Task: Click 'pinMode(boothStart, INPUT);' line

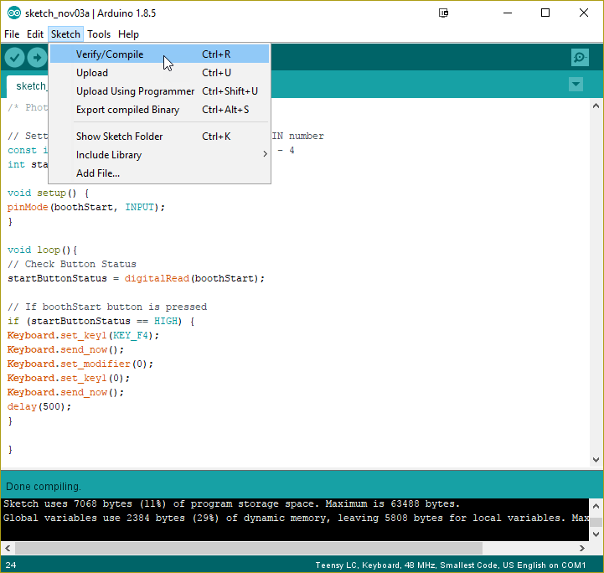Action: click(86, 207)
